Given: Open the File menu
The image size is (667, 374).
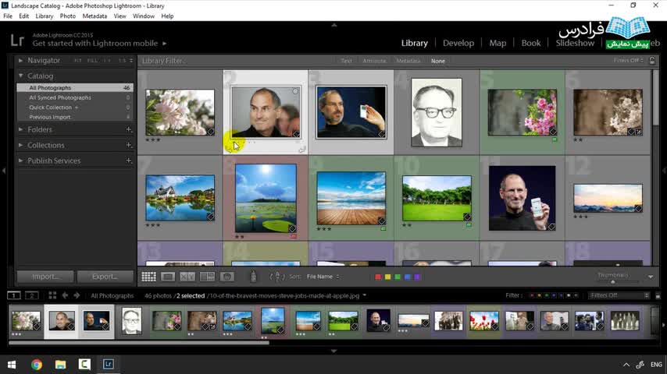Looking at the screenshot, I should [x=8, y=16].
